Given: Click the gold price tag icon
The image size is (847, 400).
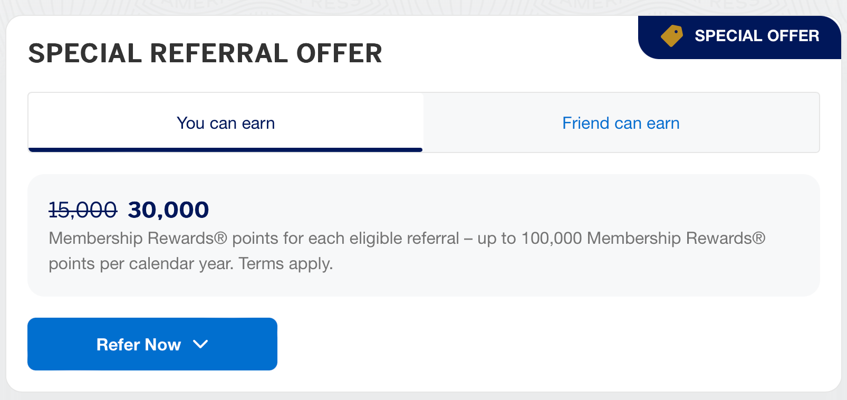Looking at the screenshot, I should pos(671,36).
